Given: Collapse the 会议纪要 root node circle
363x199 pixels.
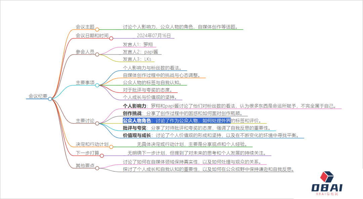Looking at the screenshot, I should tap(50, 99).
